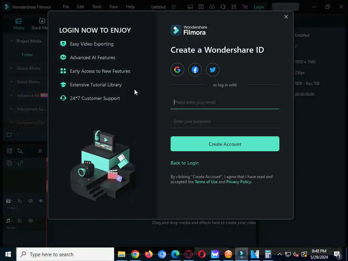Screen dimensions: 348x261
Task: Open the Terms of Use link
Action: [206, 182]
